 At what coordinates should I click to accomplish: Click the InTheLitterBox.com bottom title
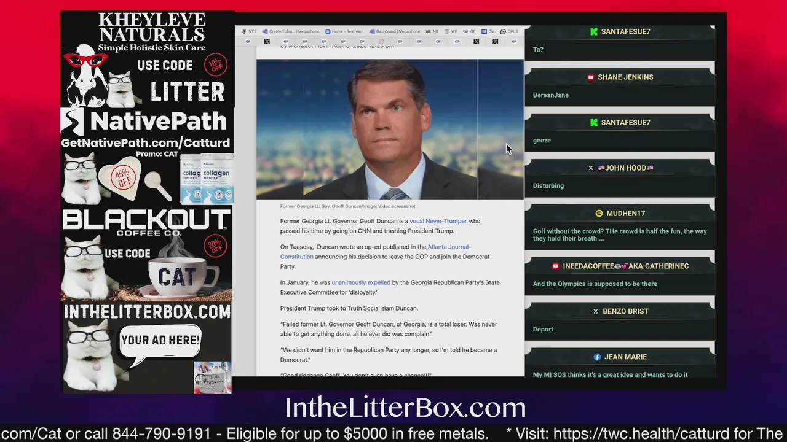coord(406,408)
